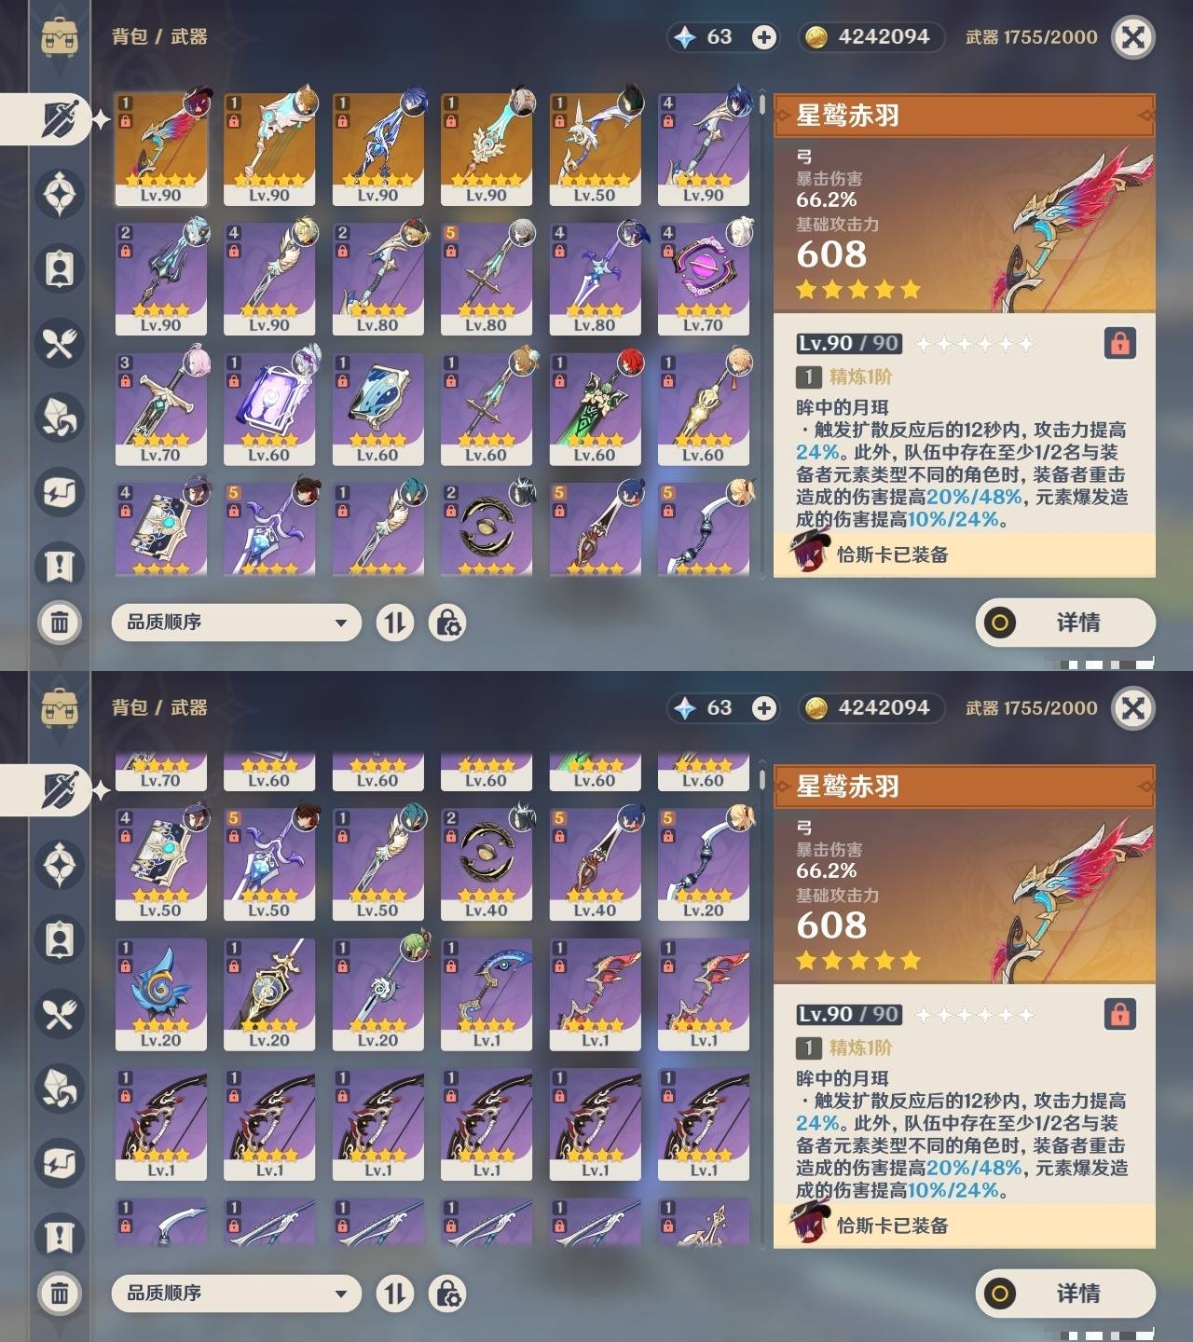
Task: Open Quest Items tab in top sidebar
Action: pyautogui.click(x=60, y=567)
